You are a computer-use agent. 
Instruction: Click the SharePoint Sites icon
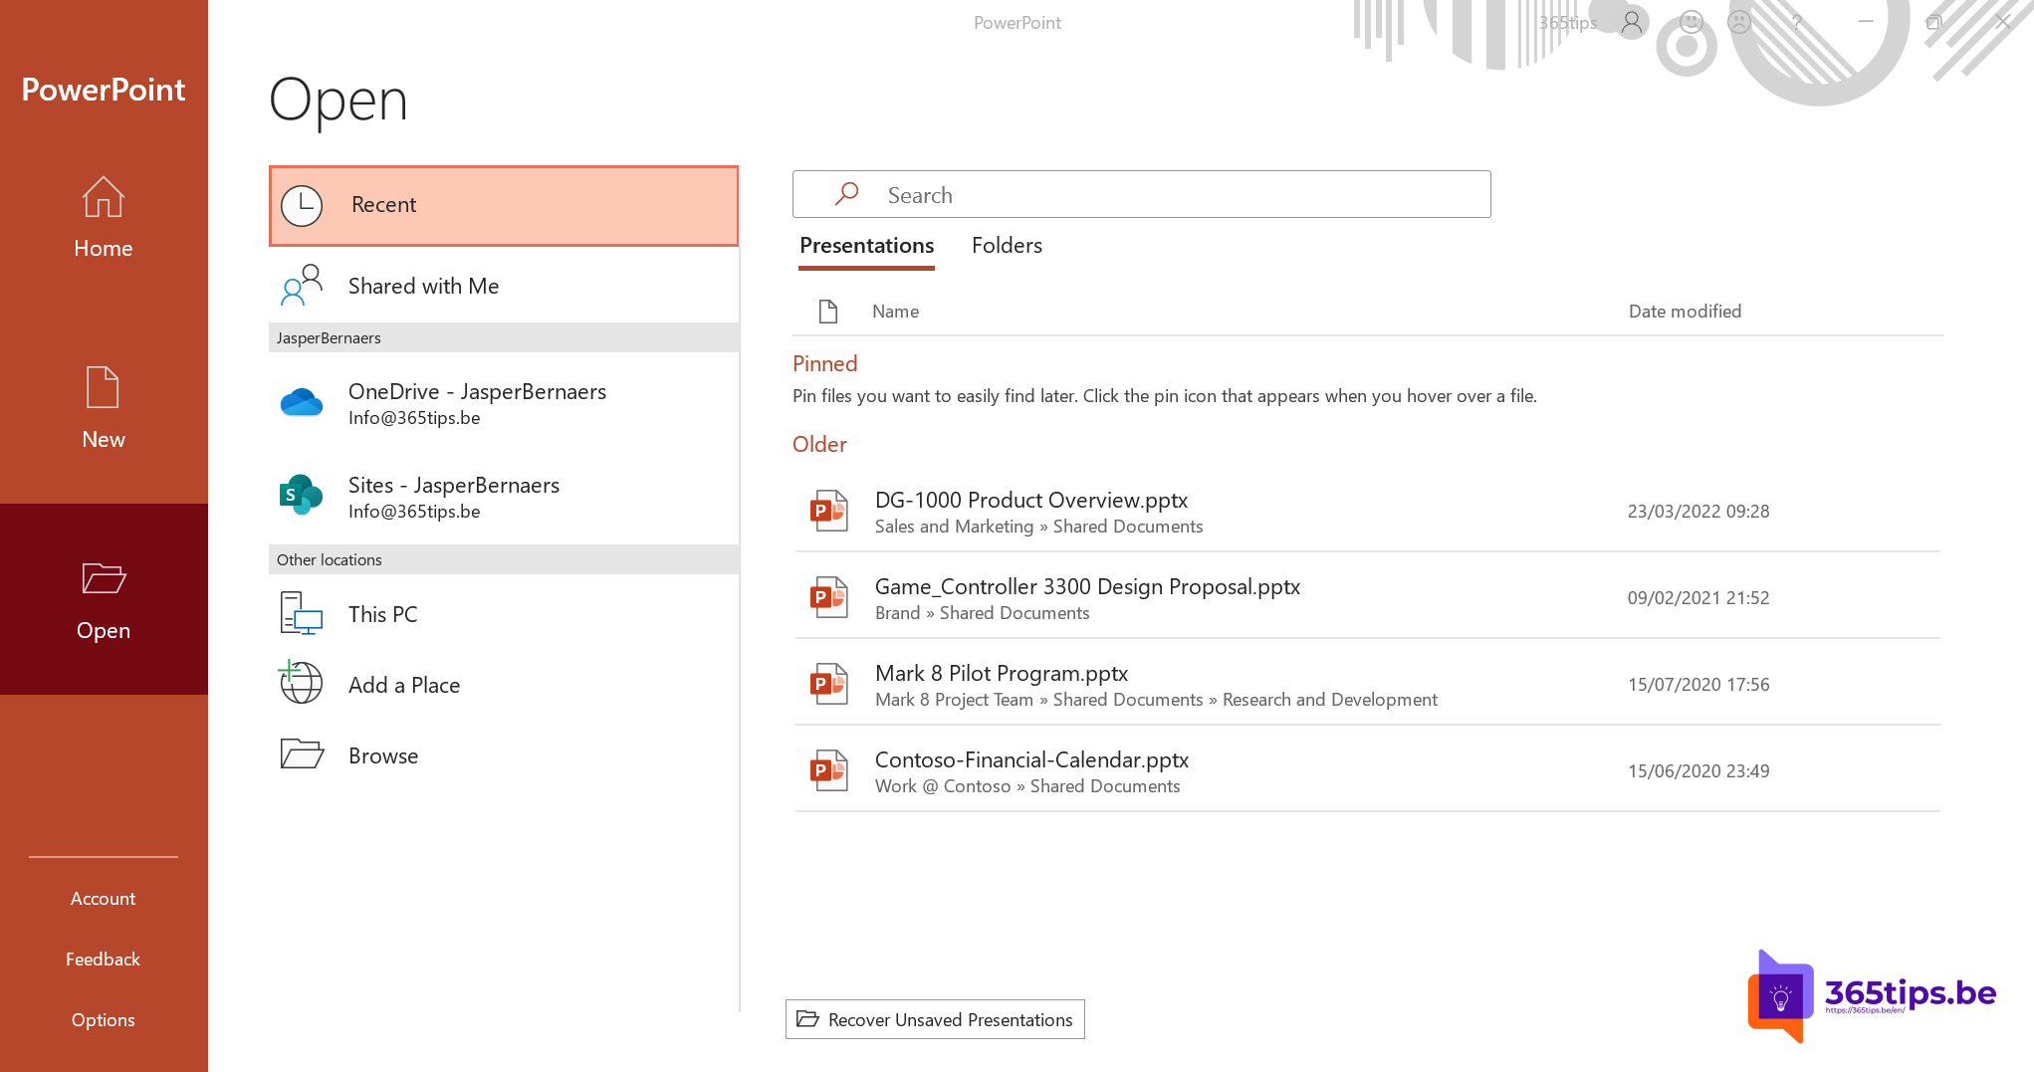(x=301, y=495)
